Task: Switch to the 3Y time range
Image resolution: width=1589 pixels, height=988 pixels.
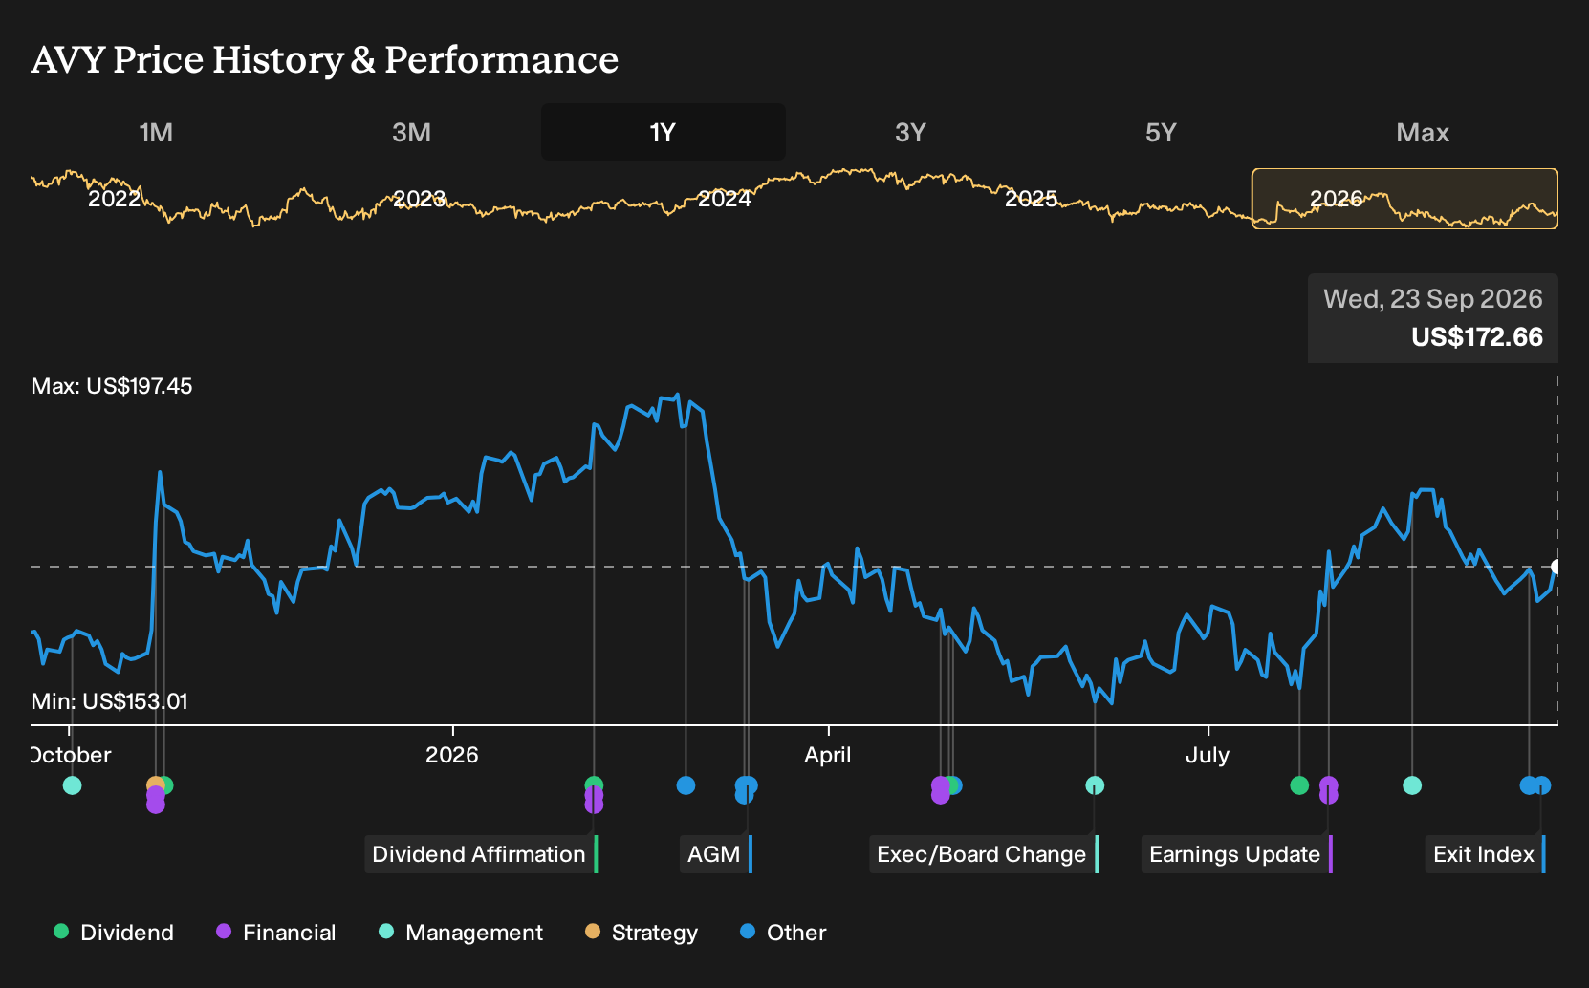Action: click(910, 132)
